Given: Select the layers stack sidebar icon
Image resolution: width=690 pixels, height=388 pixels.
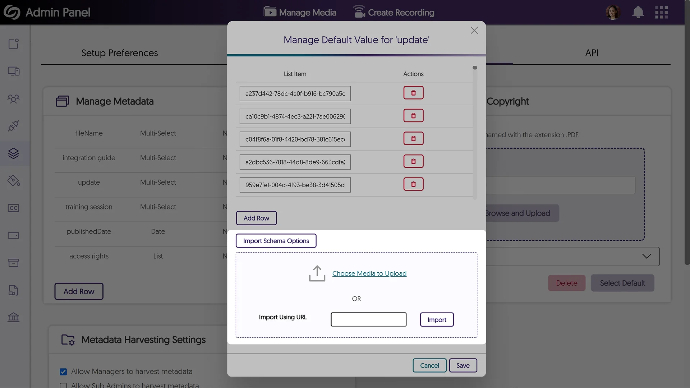Looking at the screenshot, I should tap(14, 153).
